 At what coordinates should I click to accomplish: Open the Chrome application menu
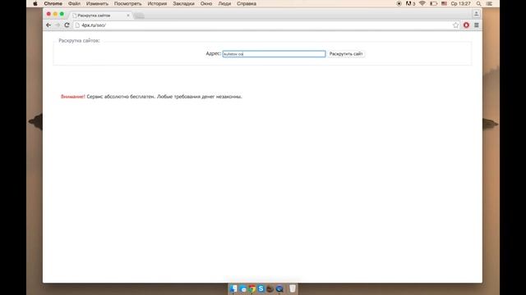point(53,3)
